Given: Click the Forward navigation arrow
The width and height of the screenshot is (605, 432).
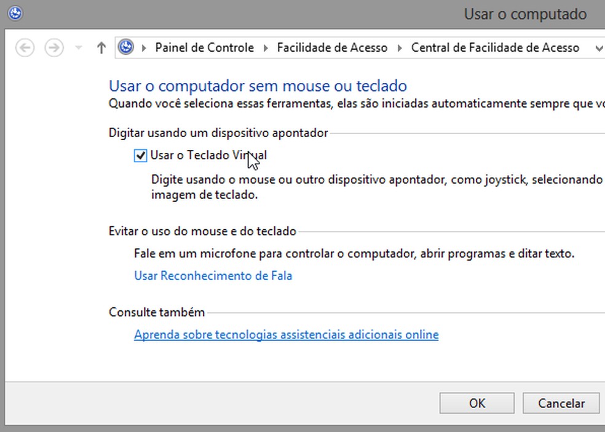Looking at the screenshot, I should coord(54,47).
